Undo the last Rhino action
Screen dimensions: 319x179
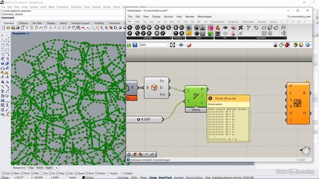pyautogui.click(x=41, y=28)
